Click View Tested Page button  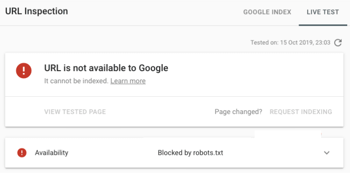[75, 112]
